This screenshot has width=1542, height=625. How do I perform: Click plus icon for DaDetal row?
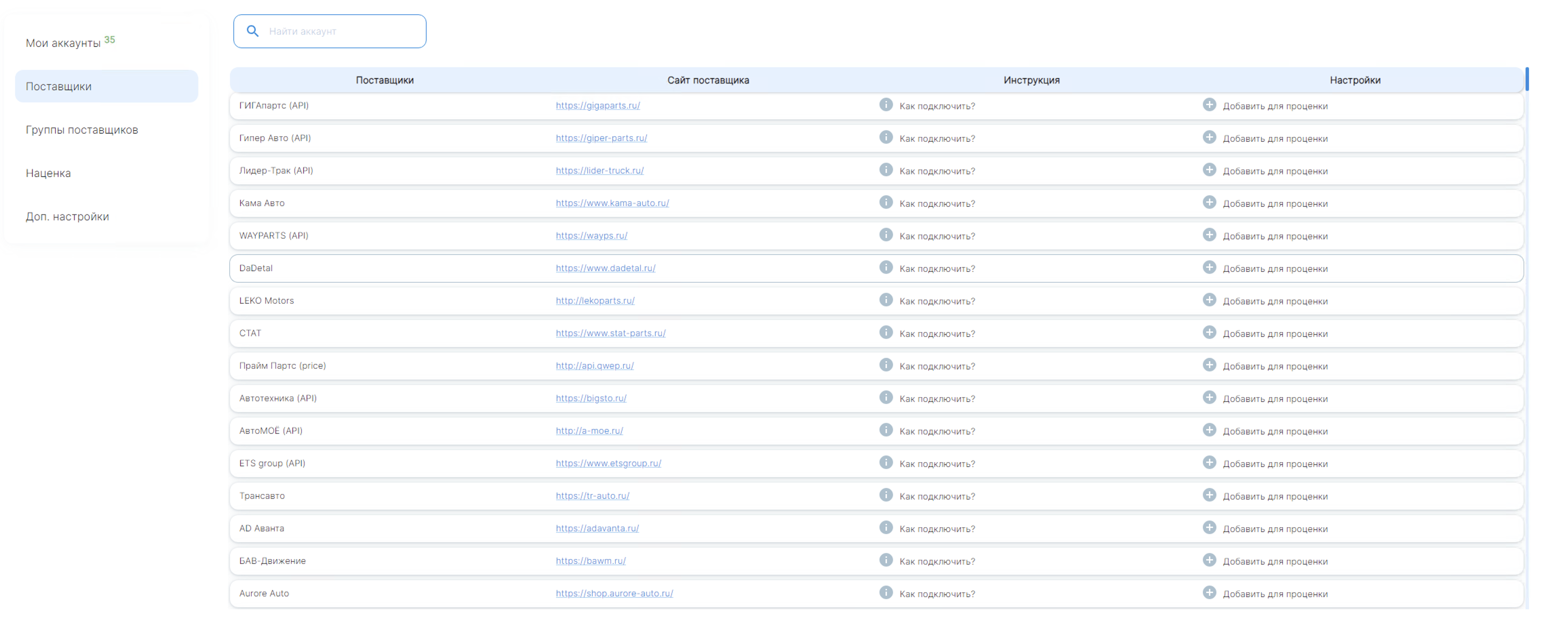(x=1209, y=268)
